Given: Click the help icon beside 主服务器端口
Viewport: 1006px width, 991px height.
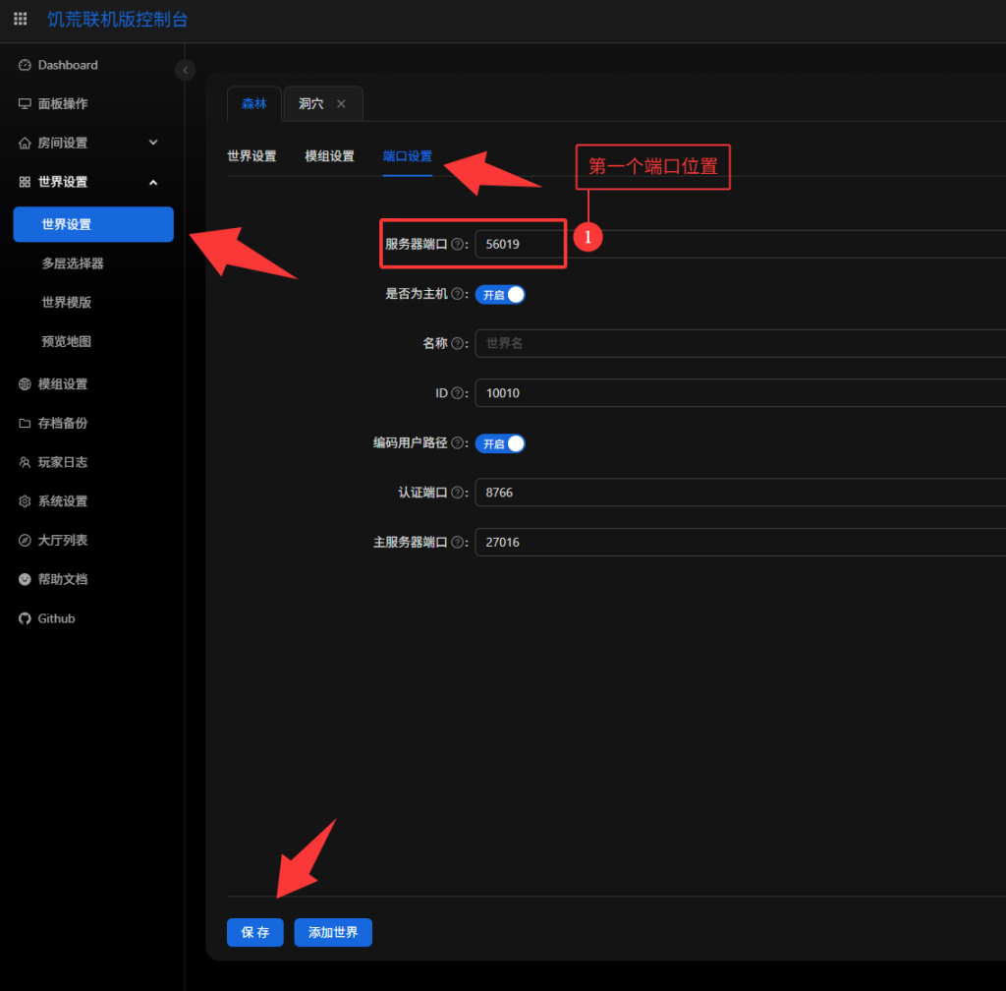Looking at the screenshot, I should [x=457, y=543].
